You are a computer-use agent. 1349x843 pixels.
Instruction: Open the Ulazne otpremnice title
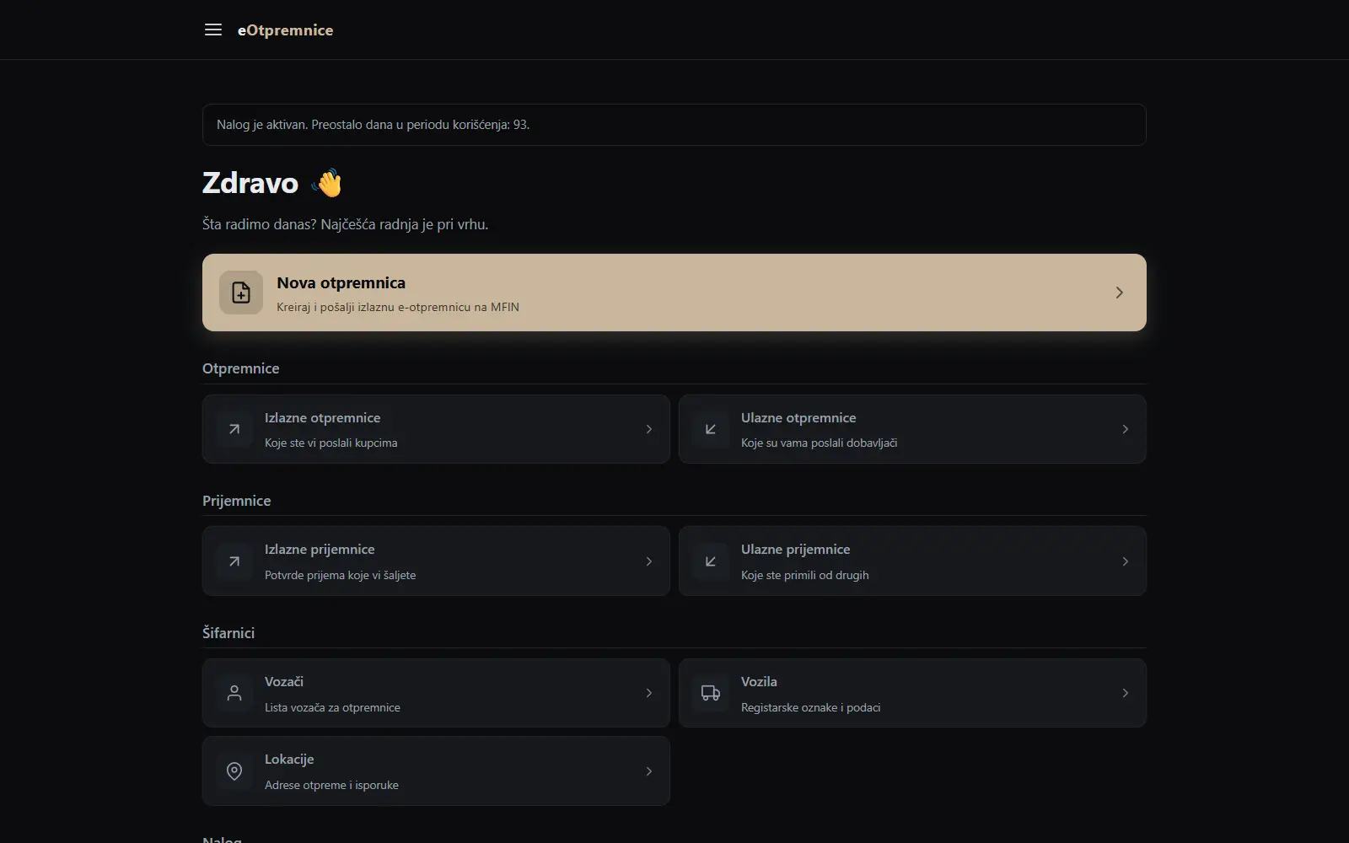(798, 418)
